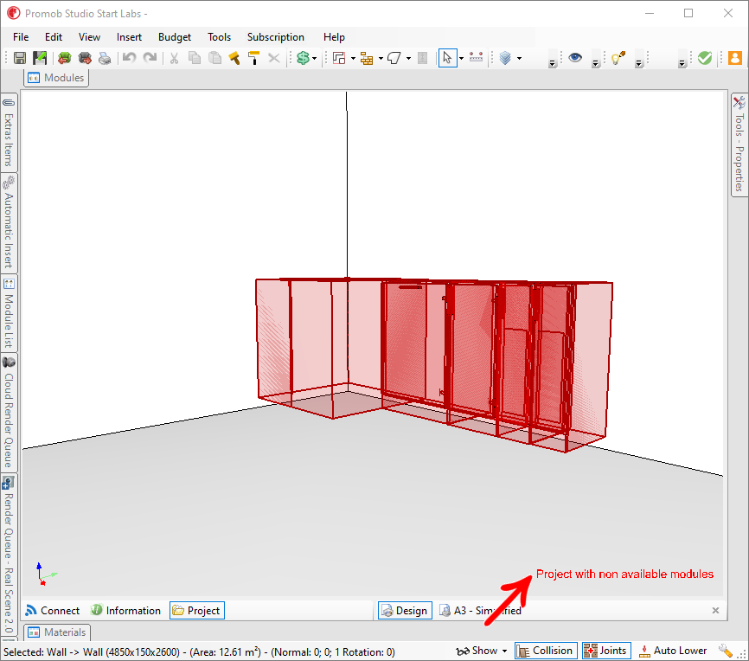Open the floor-plan wall tool dropdown arrow
The image size is (749, 661).
click(x=353, y=59)
